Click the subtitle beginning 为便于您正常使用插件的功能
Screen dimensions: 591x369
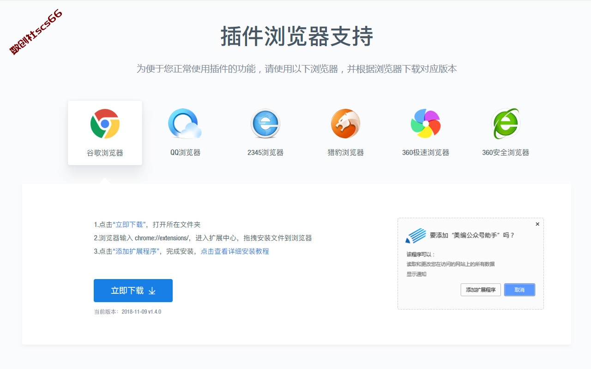coord(296,69)
